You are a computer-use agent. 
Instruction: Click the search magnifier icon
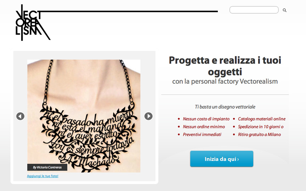coord(284,10)
